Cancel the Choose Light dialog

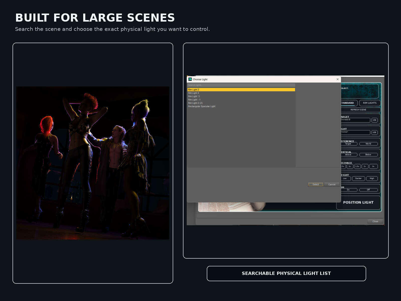click(332, 184)
